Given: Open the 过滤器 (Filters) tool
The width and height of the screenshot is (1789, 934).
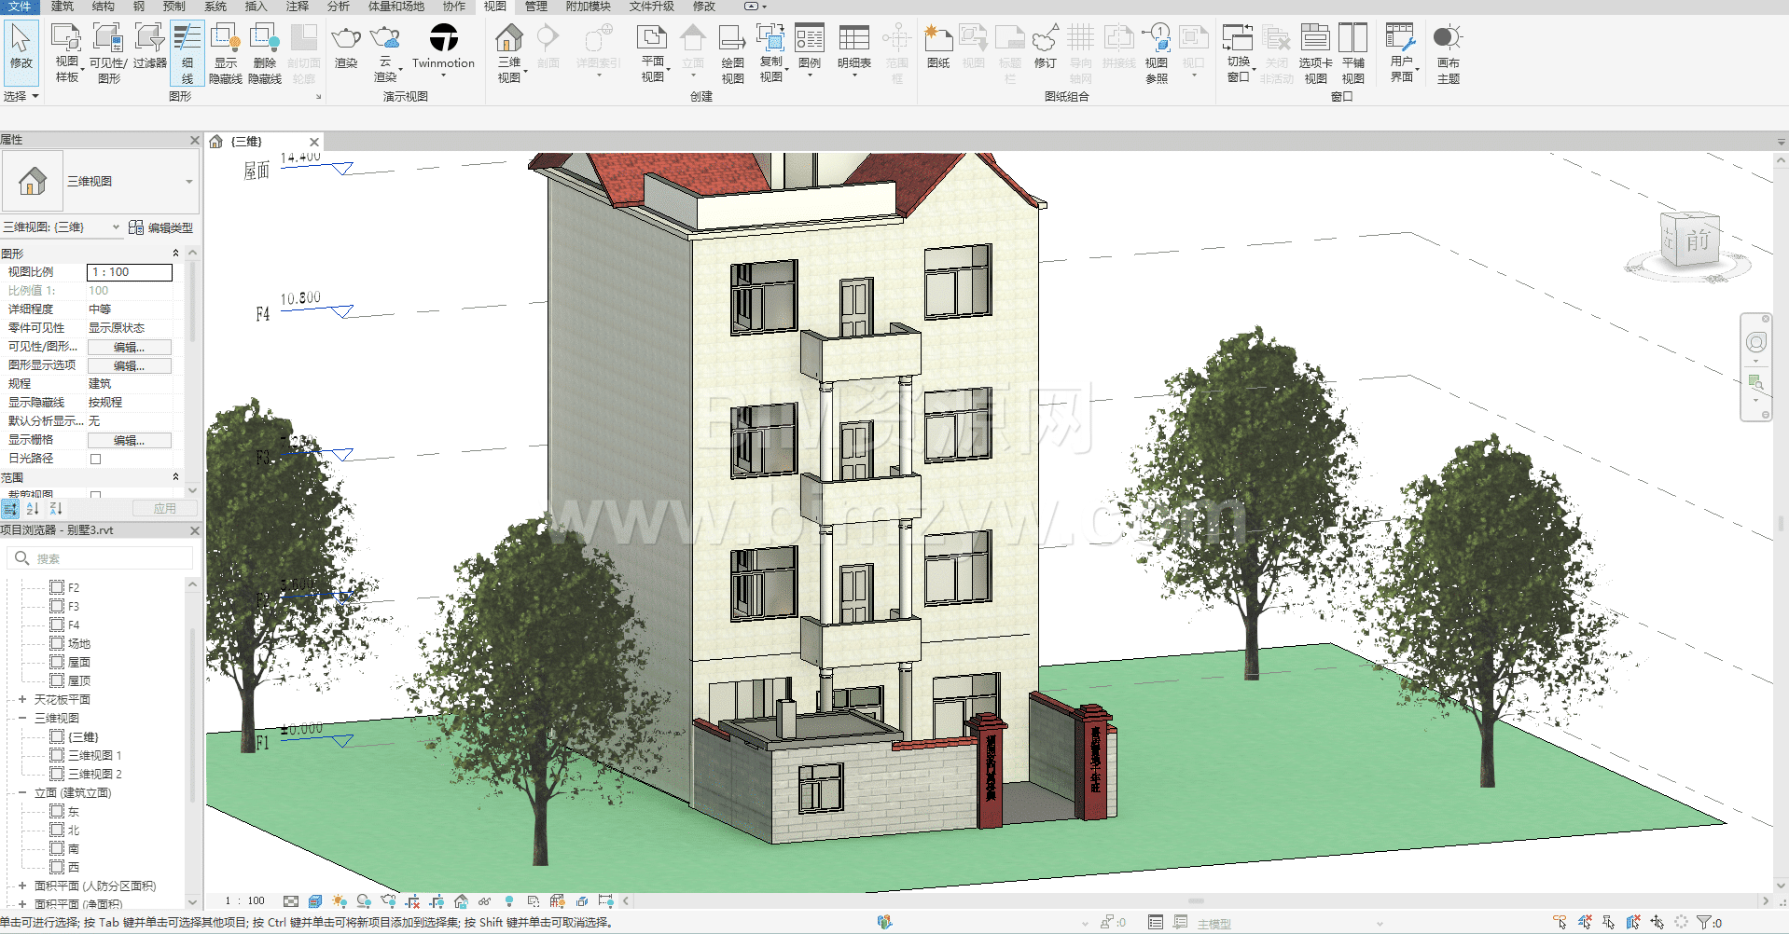Looking at the screenshot, I should click(149, 47).
